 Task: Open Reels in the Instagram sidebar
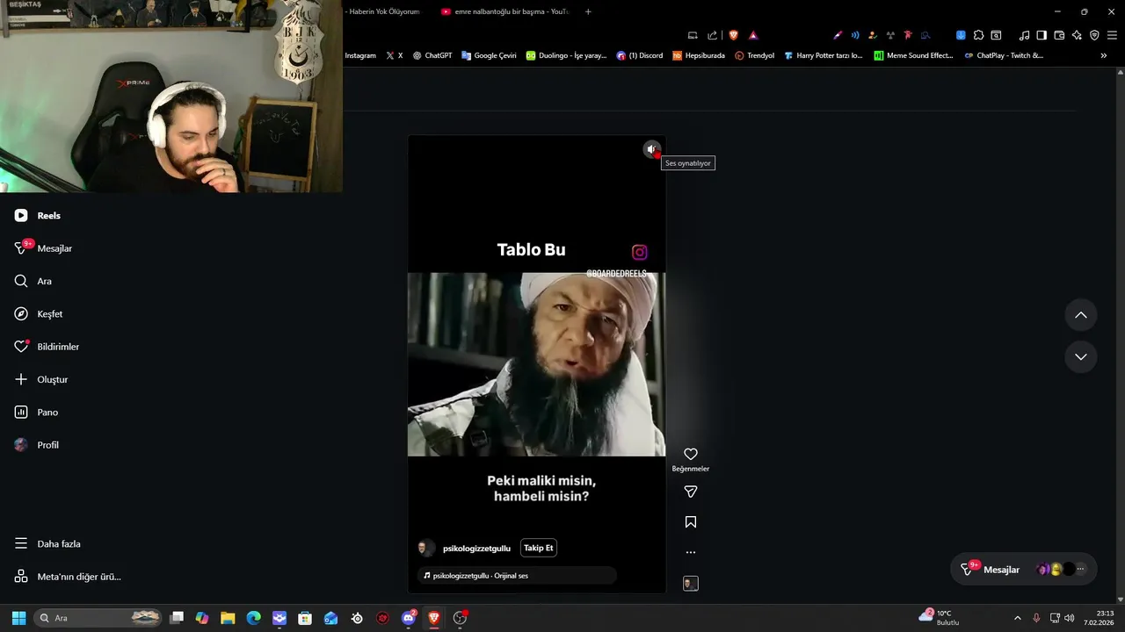click(x=38, y=215)
